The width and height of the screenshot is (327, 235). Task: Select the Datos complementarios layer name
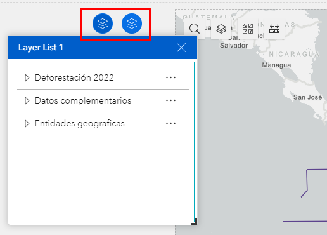pos(83,100)
